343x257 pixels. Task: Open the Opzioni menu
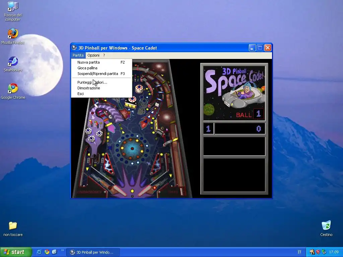pyautogui.click(x=93, y=55)
